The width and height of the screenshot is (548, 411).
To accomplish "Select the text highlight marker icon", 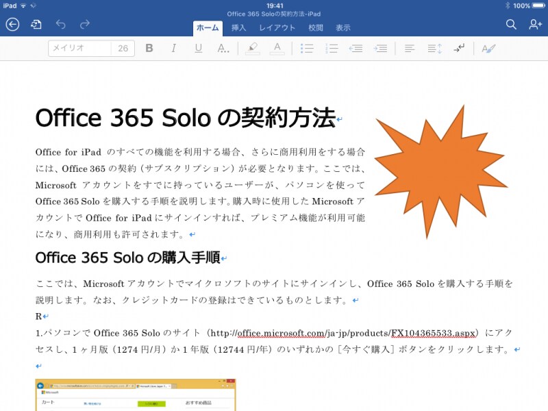I will coord(251,48).
